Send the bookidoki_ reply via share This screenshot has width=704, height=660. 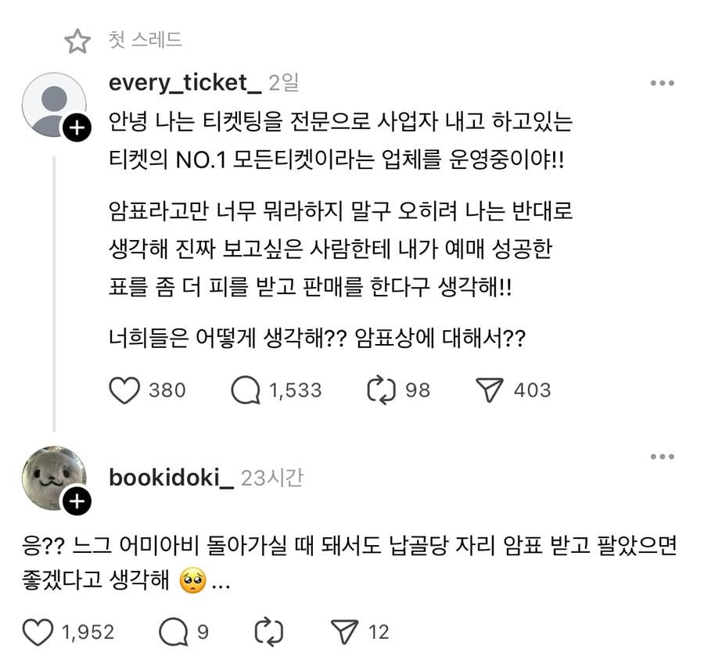click(343, 632)
